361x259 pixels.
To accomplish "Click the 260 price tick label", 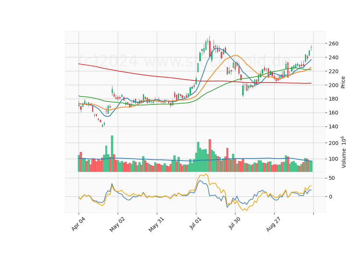I will click(x=334, y=44).
